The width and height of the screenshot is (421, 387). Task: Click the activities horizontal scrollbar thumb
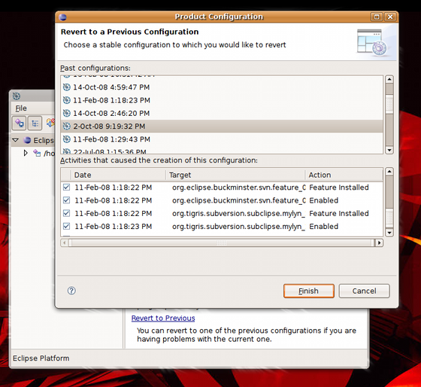222,243
